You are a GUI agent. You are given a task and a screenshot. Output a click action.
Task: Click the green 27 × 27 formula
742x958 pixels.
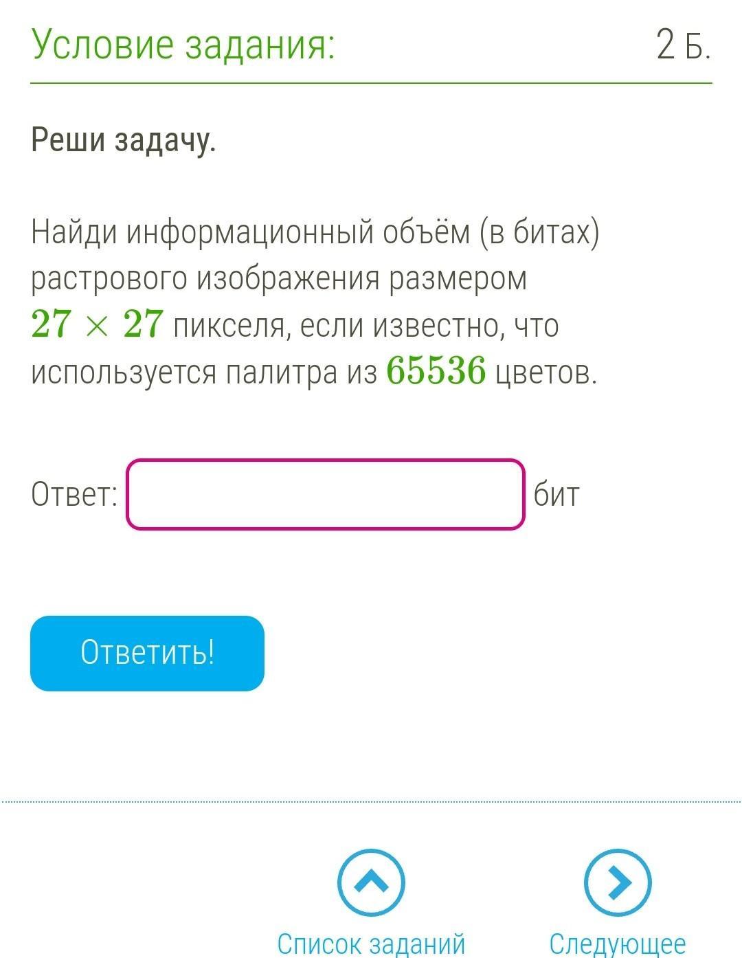[97, 324]
